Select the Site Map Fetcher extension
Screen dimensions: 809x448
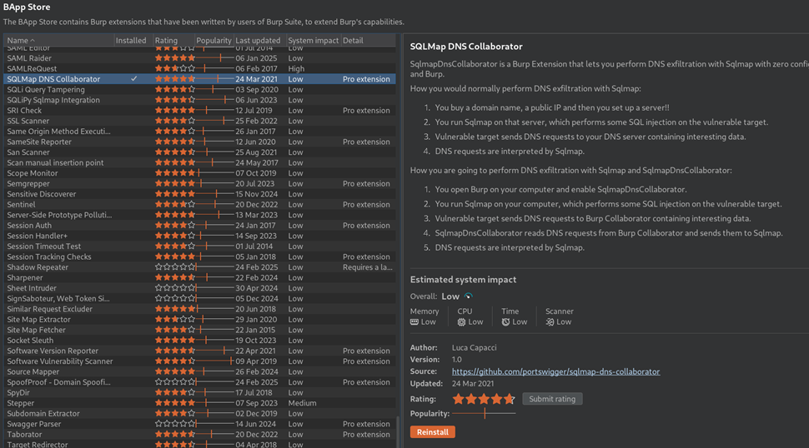point(199,330)
